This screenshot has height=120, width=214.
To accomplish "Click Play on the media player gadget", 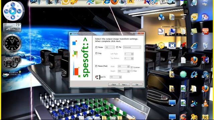I will click(13, 11).
